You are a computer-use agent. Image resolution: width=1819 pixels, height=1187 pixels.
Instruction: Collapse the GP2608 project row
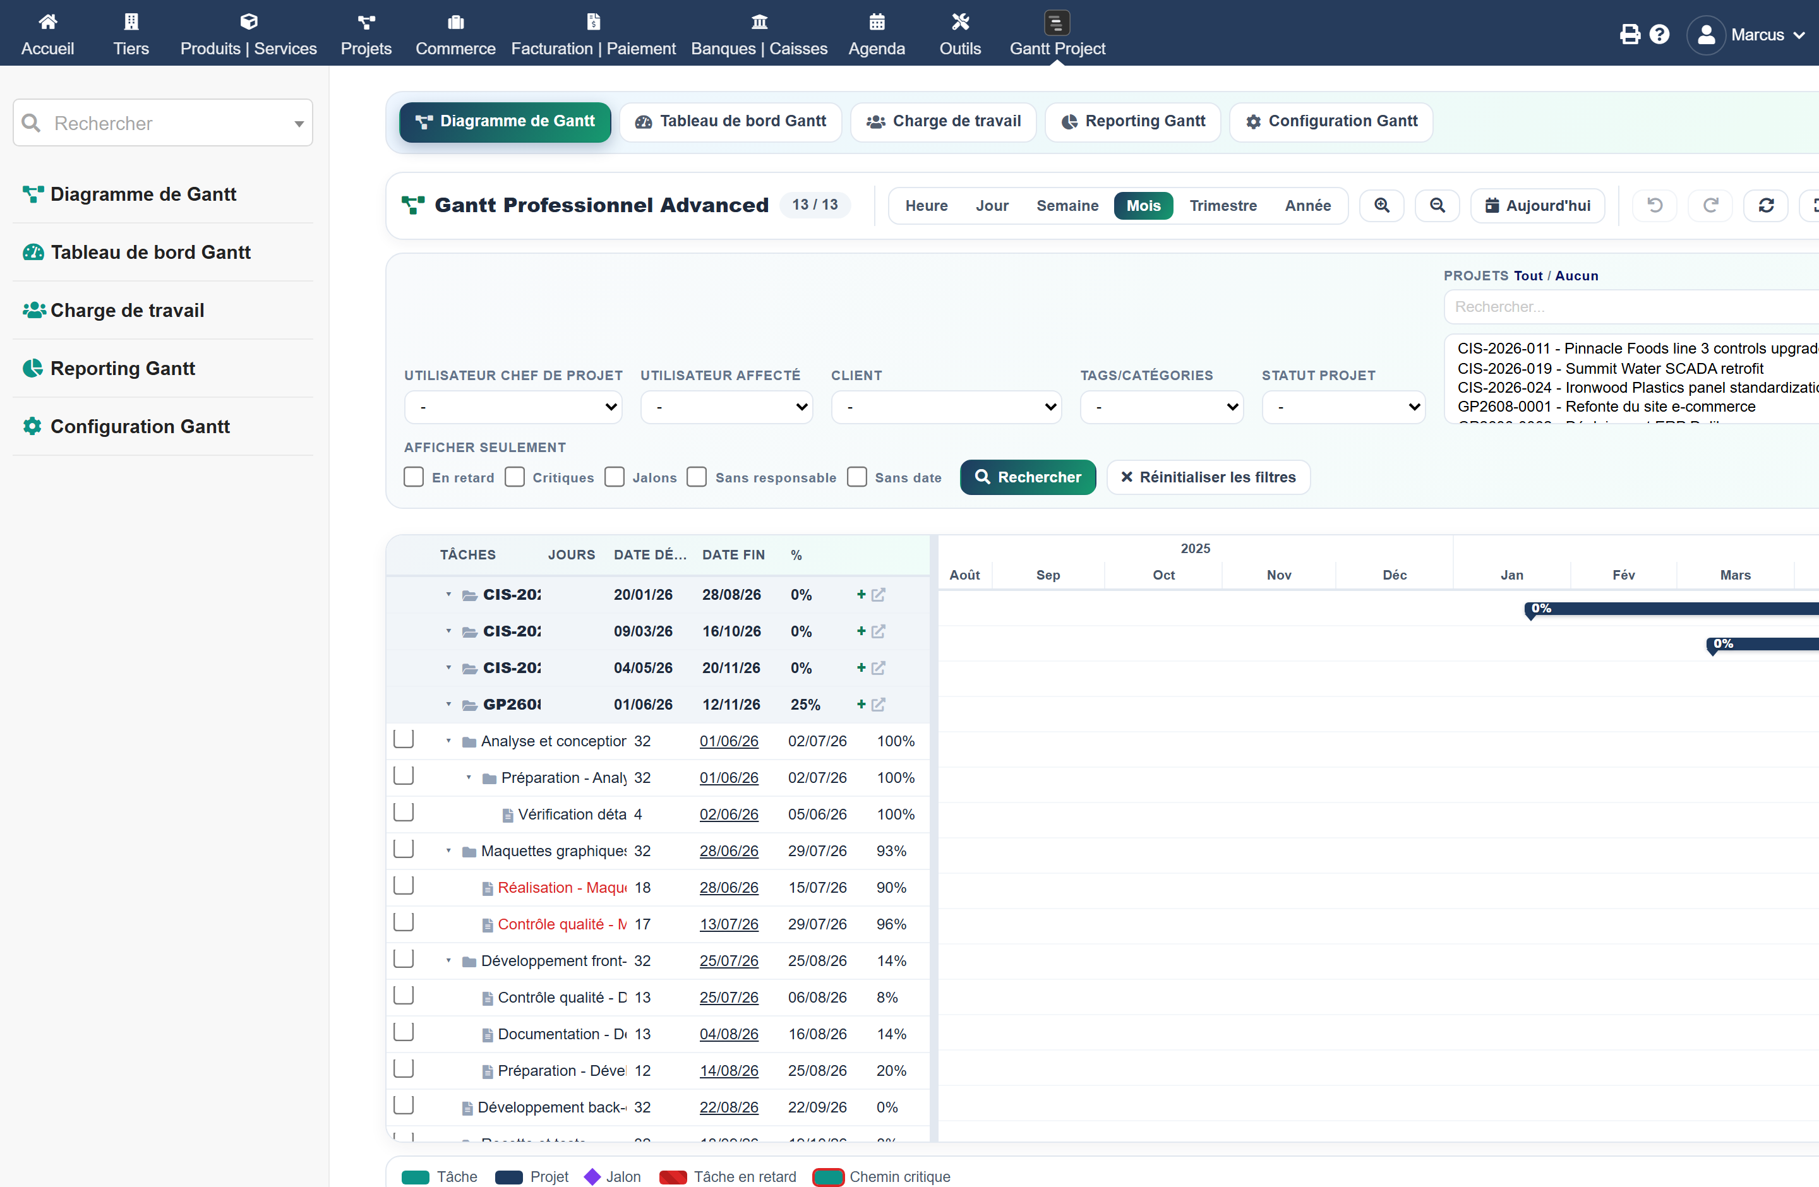pos(448,704)
